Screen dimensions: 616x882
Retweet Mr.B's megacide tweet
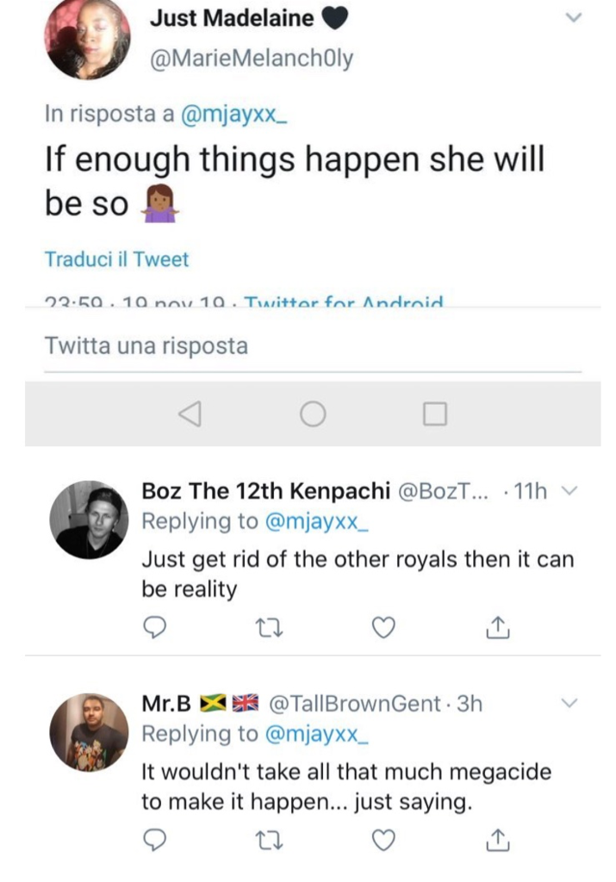point(268,839)
